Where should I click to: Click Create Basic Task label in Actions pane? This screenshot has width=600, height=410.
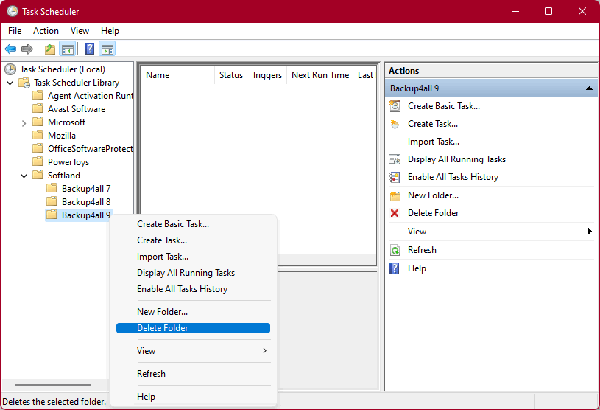[443, 106]
